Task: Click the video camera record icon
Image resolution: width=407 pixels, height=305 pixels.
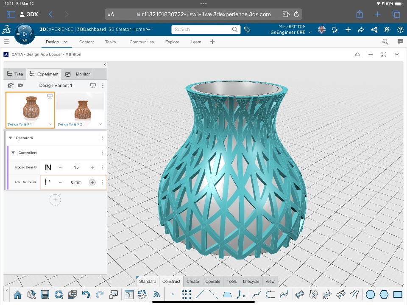Action: click(21, 86)
